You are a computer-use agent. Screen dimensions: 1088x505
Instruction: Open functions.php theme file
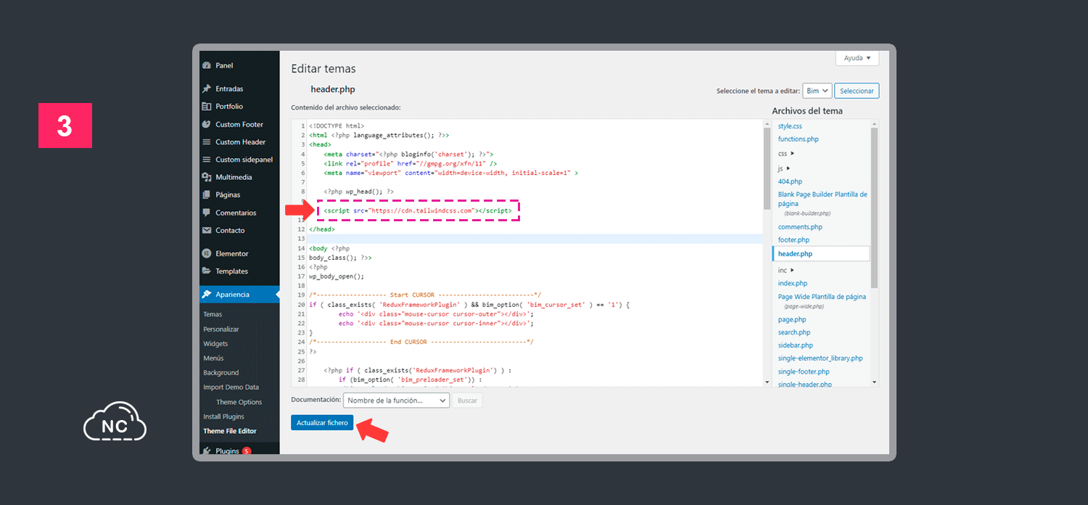point(798,139)
